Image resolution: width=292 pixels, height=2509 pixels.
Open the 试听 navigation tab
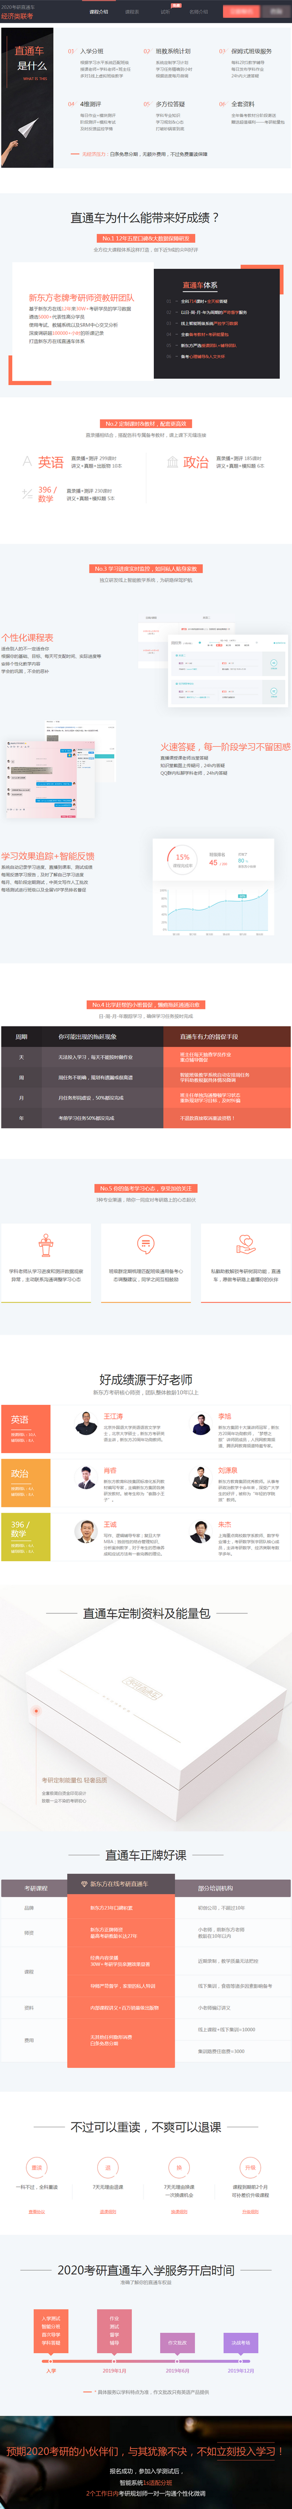tap(165, 12)
